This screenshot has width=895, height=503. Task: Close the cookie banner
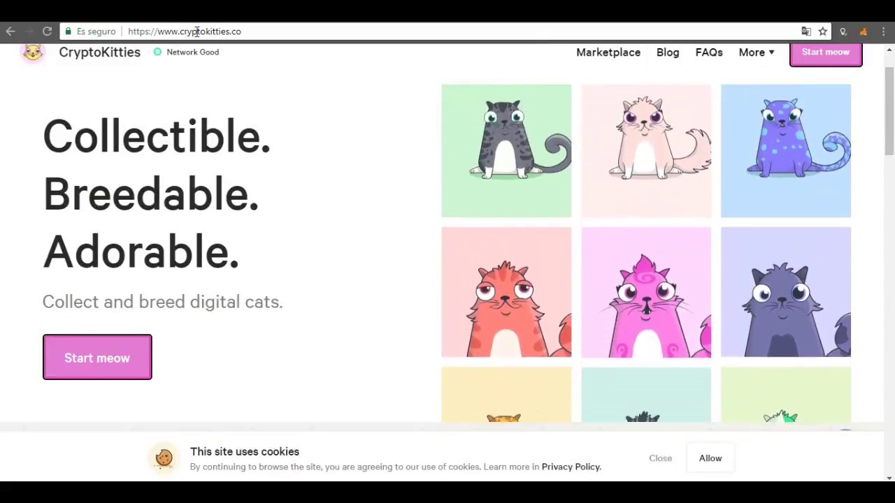[660, 458]
